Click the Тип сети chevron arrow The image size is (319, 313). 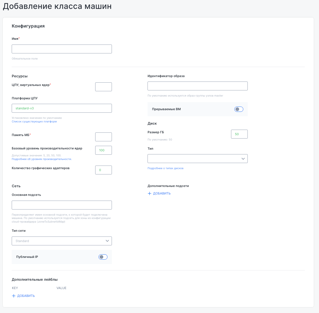[x=107, y=241]
